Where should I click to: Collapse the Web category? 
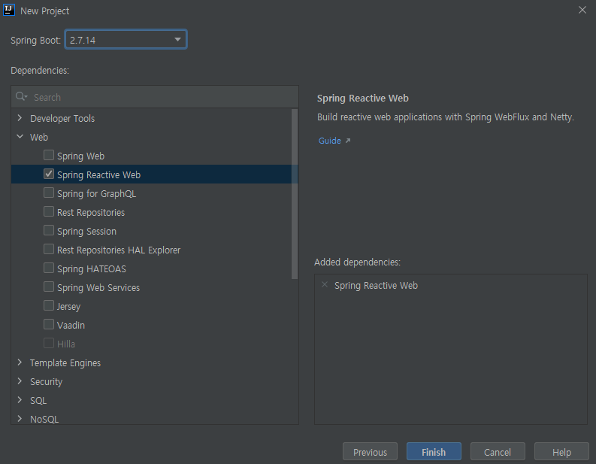(20, 137)
